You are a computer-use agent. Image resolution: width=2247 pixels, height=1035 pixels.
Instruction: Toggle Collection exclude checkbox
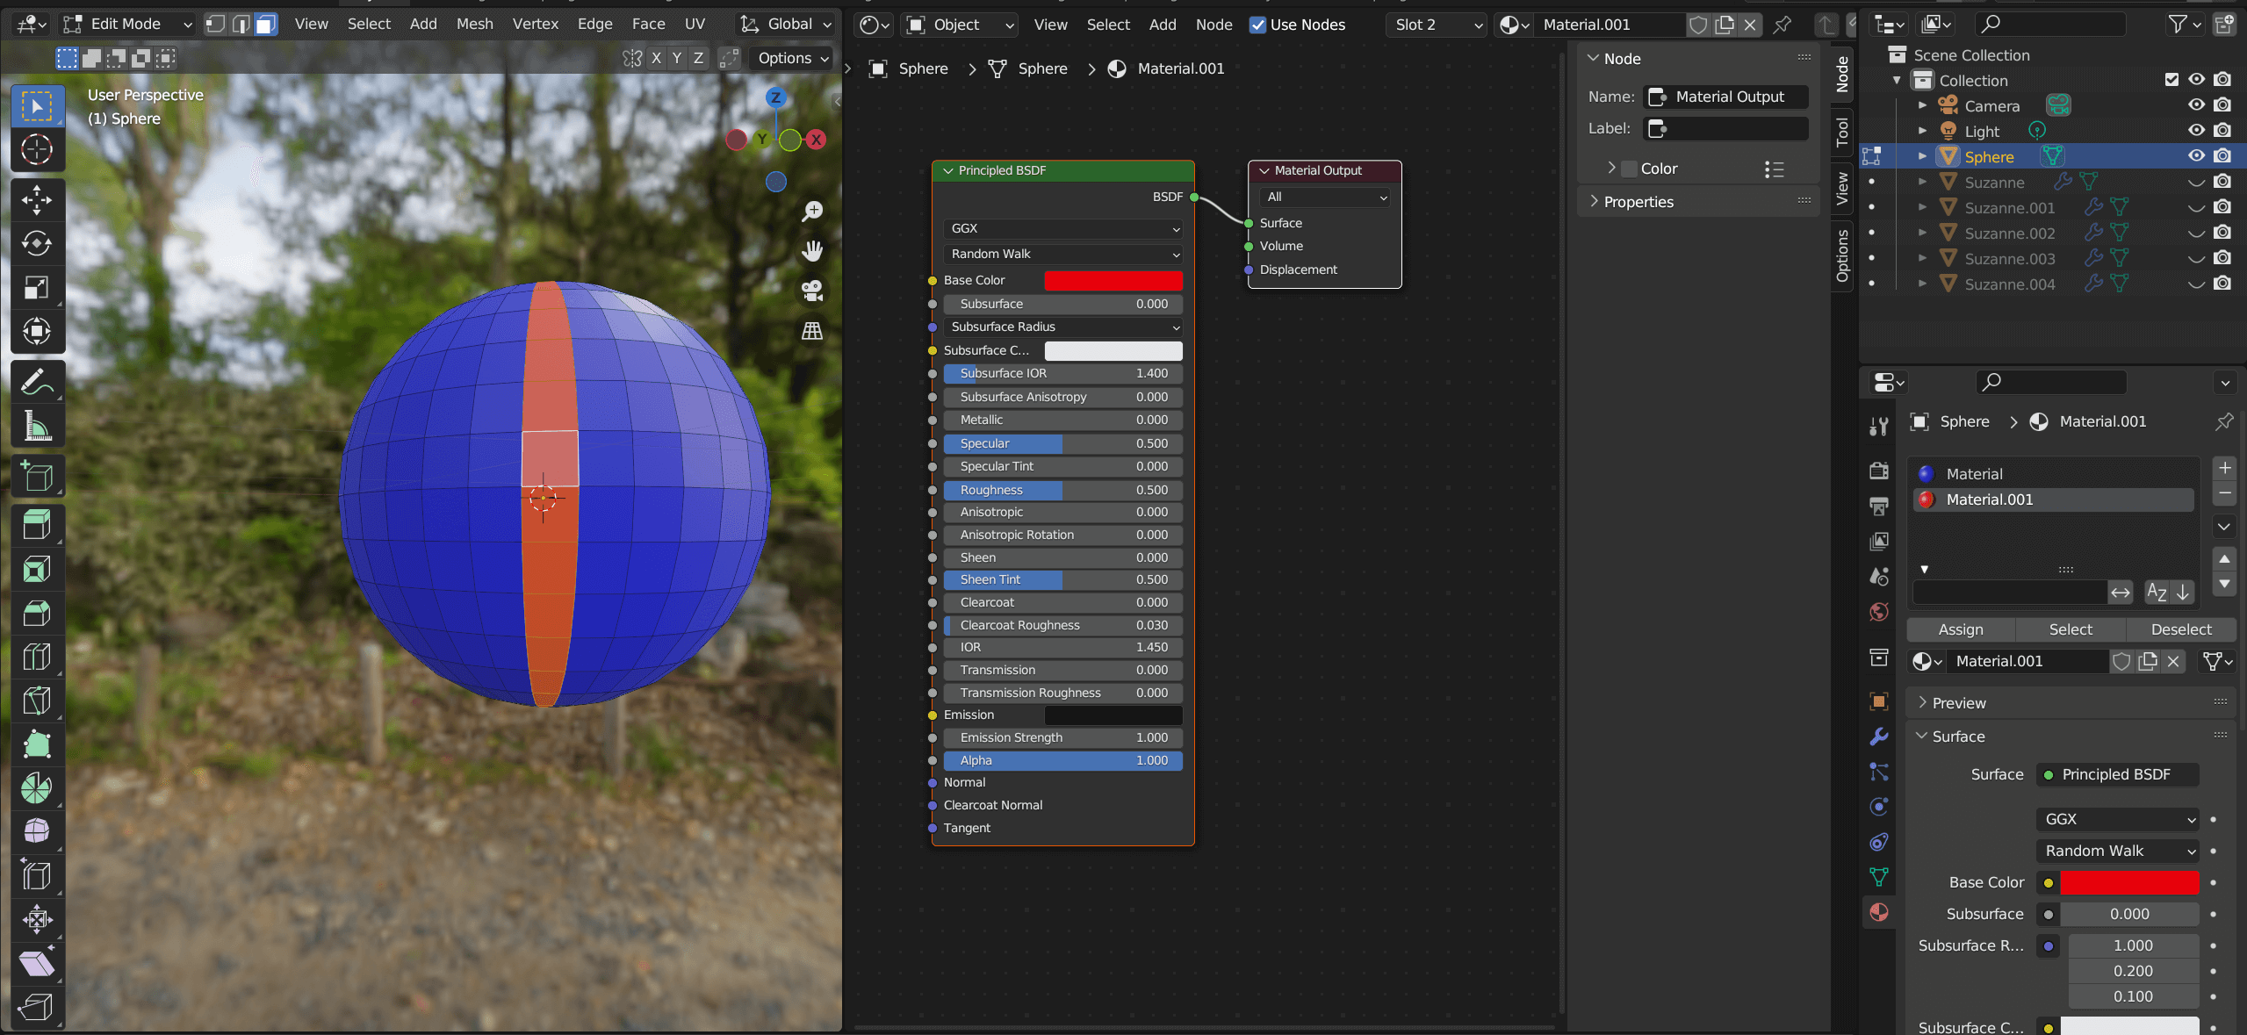(2172, 80)
